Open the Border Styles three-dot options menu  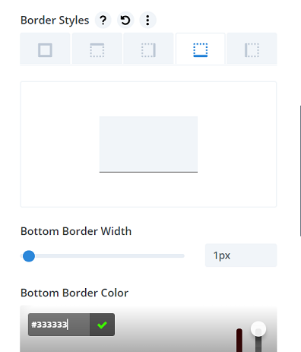coord(147,20)
